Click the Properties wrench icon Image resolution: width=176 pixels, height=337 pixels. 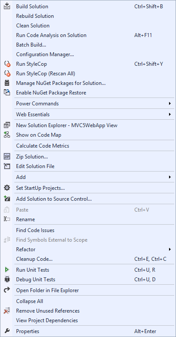click(x=7, y=331)
